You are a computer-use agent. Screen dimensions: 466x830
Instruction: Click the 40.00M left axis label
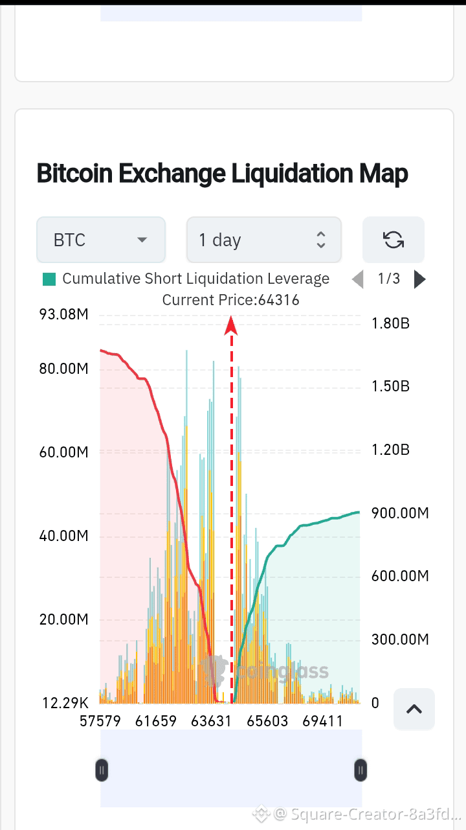click(x=63, y=536)
